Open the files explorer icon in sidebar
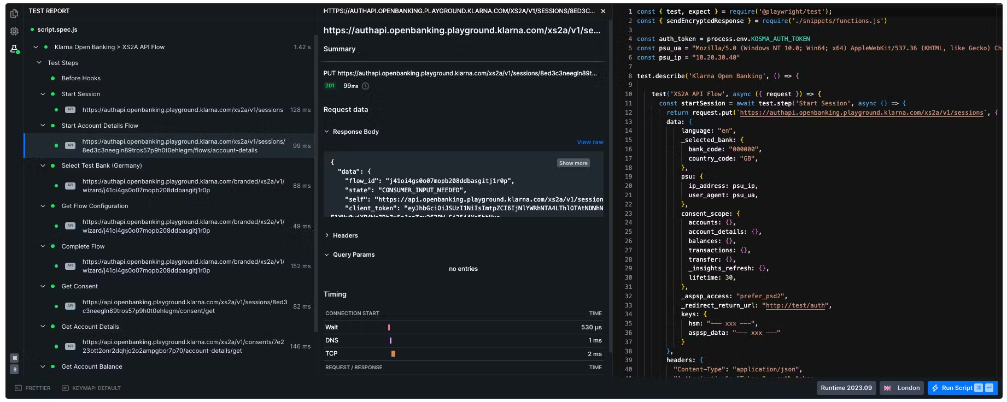 click(x=14, y=14)
